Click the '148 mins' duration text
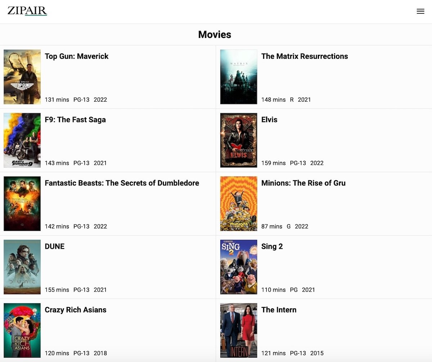Screen dimensions: 432x362 274,100
